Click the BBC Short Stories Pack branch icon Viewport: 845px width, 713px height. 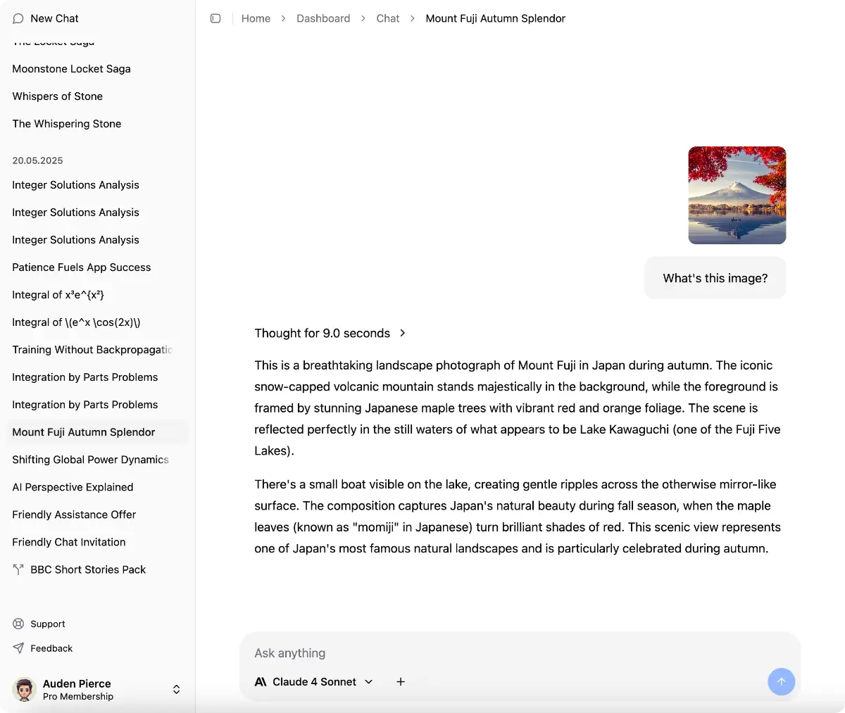tap(18, 569)
